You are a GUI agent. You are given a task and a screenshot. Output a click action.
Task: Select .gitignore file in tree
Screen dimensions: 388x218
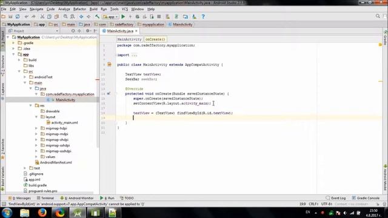click(36, 174)
